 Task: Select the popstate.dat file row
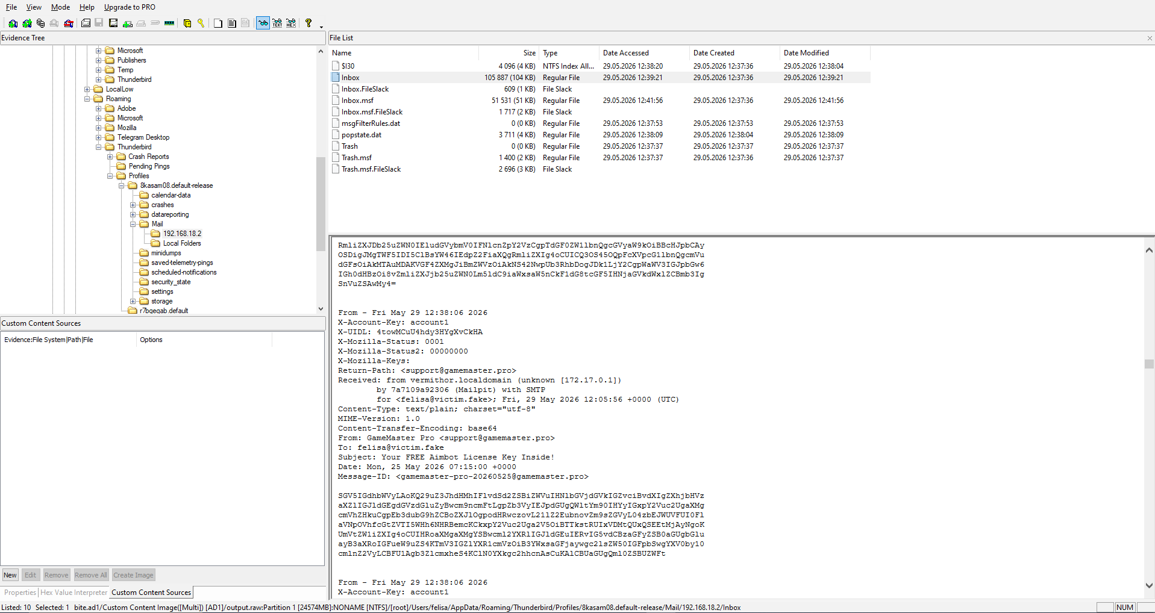click(x=599, y=135)
